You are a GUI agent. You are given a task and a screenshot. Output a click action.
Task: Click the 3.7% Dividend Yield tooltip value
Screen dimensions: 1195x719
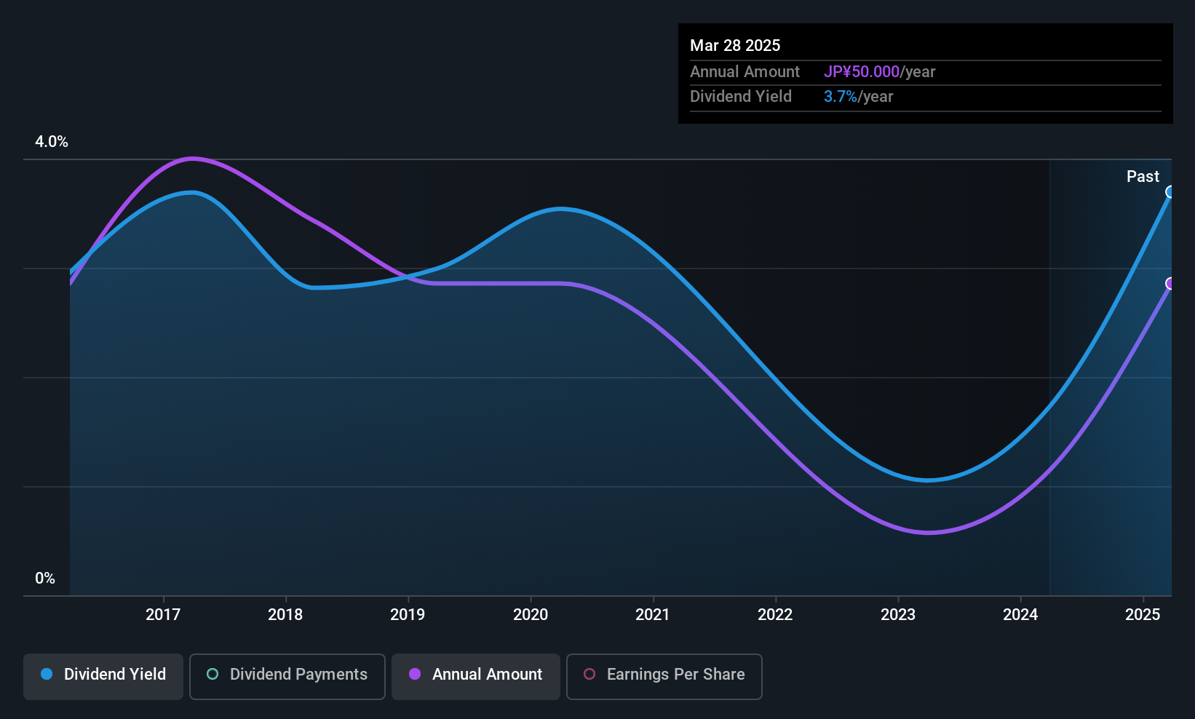tap(841, 97)
